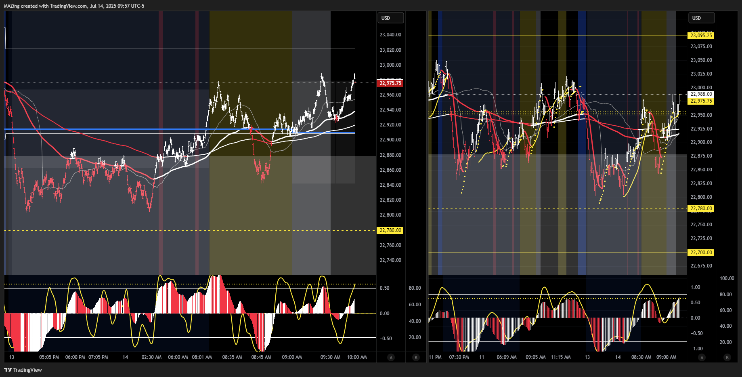Click the yellow 22,780.00 label on left chart

pyautogui.click(x=390, y=230)
